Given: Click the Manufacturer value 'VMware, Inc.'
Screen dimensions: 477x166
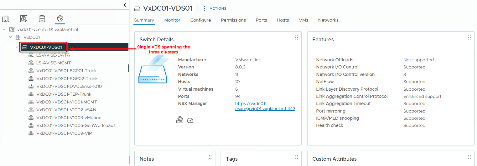Looking at the screenshot, I should point(249,60).
